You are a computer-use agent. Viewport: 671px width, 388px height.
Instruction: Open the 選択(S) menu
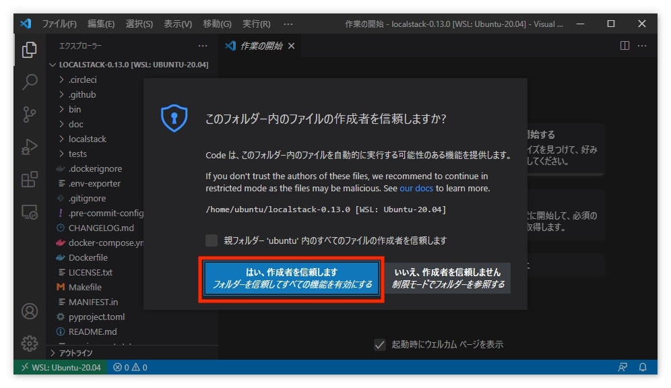139,24
